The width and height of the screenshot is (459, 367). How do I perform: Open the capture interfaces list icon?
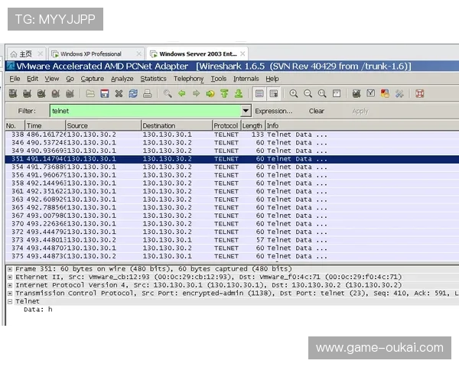click(x=13, y=93)
